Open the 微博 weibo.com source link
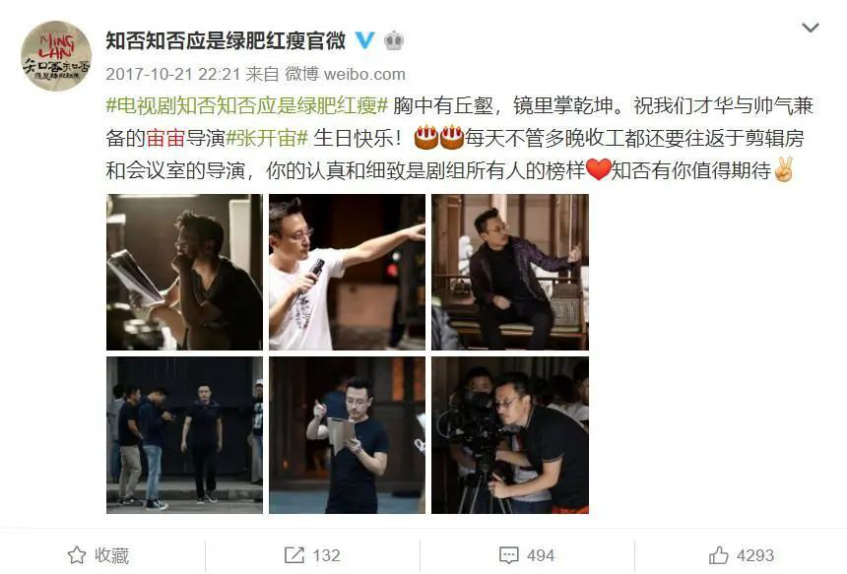The image size is (847, 574). point(345,74)
